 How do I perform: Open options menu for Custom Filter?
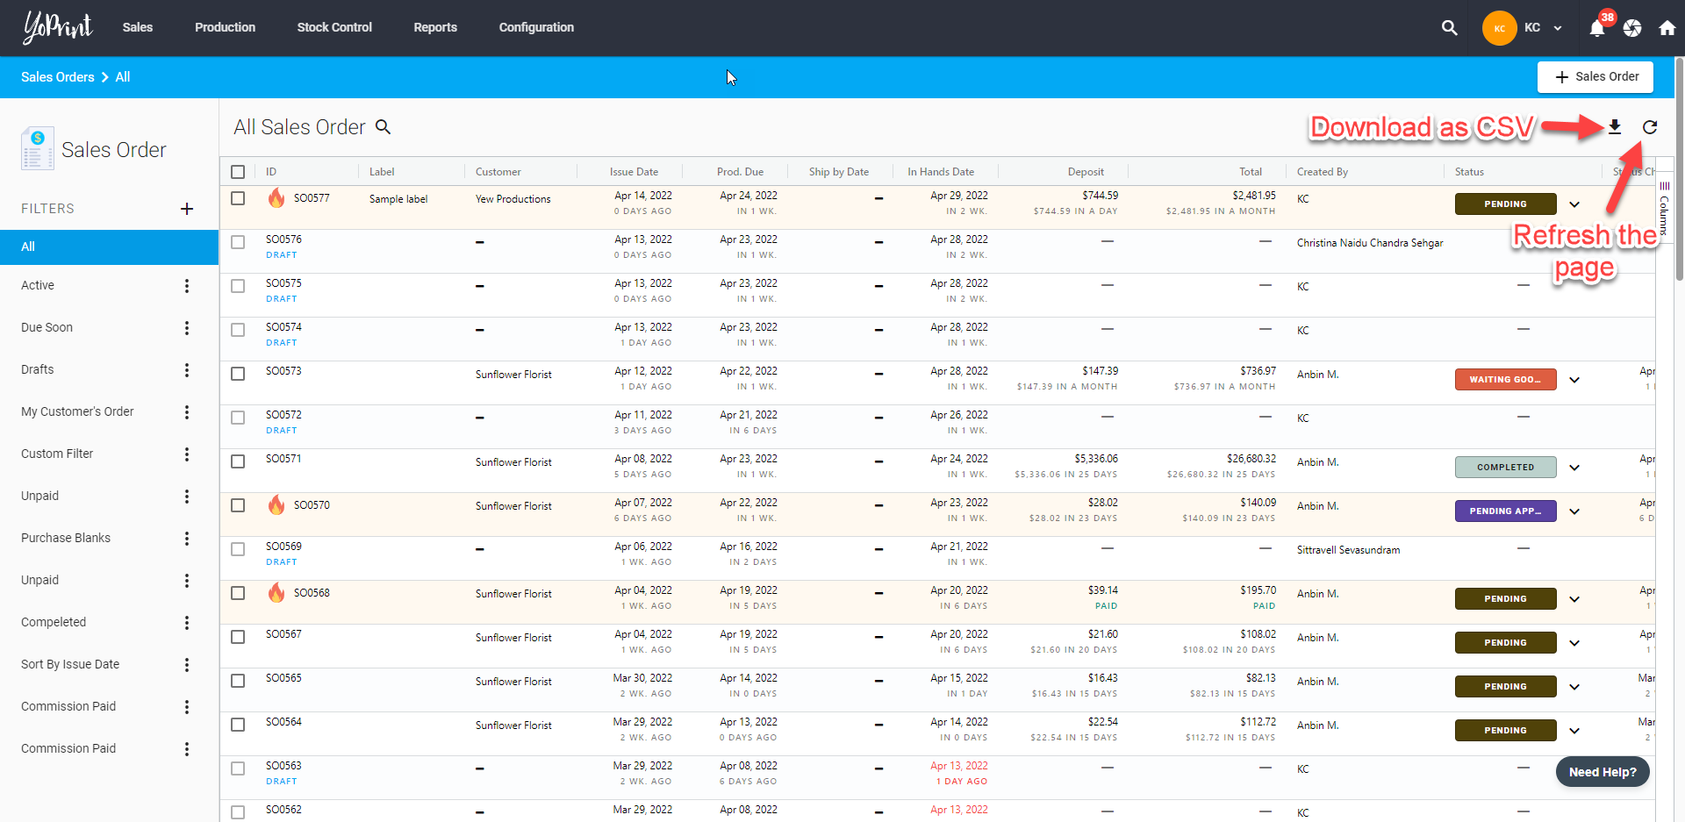[187, 454]
